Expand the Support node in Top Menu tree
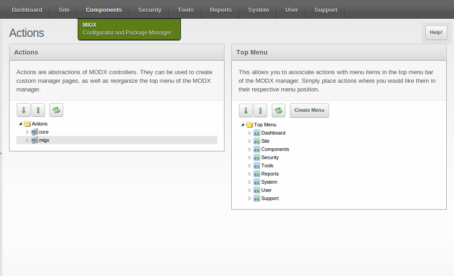The image size is (454, 276). click(x=249, y=198)
